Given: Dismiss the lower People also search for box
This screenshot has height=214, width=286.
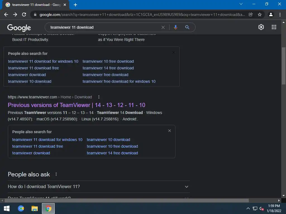Looking at the screenshot, I should coord(170,131).
